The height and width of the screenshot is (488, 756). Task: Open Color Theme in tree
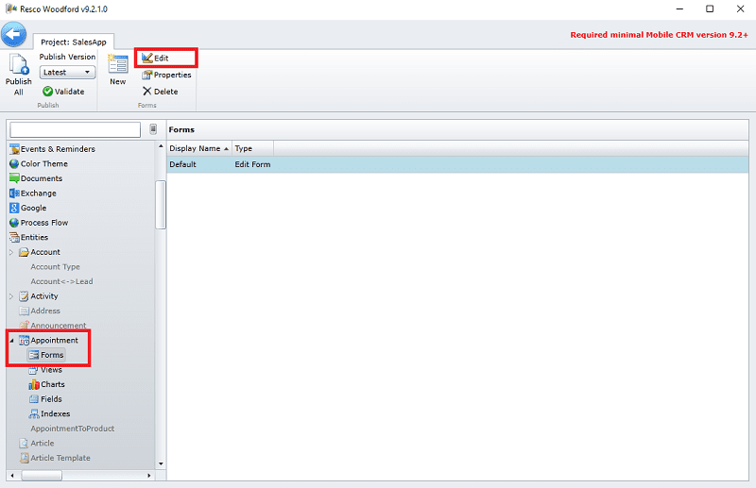click(x=39, y=164)
